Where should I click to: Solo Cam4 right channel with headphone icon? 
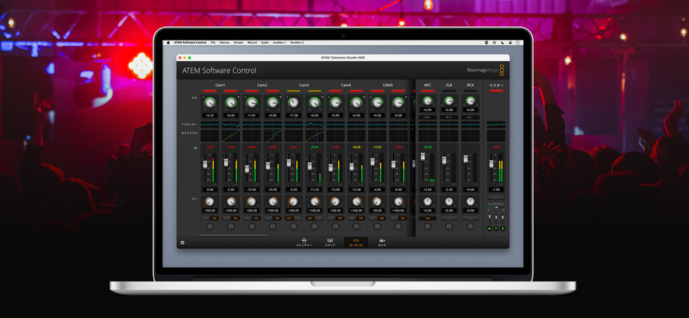point(356,226)
